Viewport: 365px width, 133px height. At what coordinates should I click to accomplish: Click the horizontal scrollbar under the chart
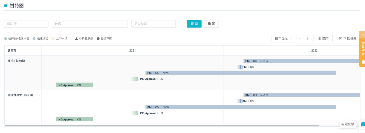pyautogui.click(x=162, y=125)
